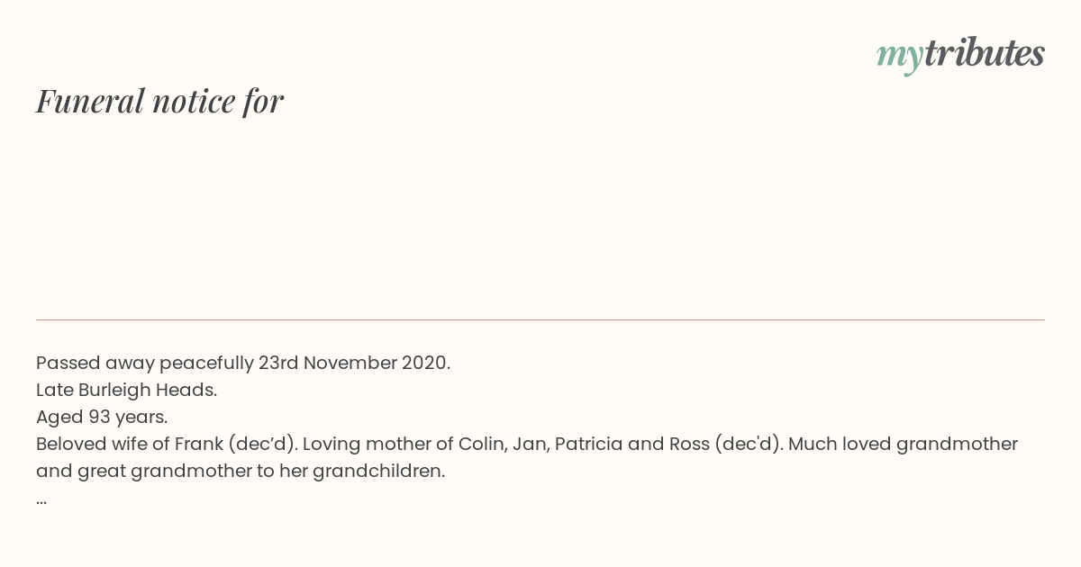Click the "23rd November 2020" date text
The image size is (1081, 567).
tap(354, 364)
